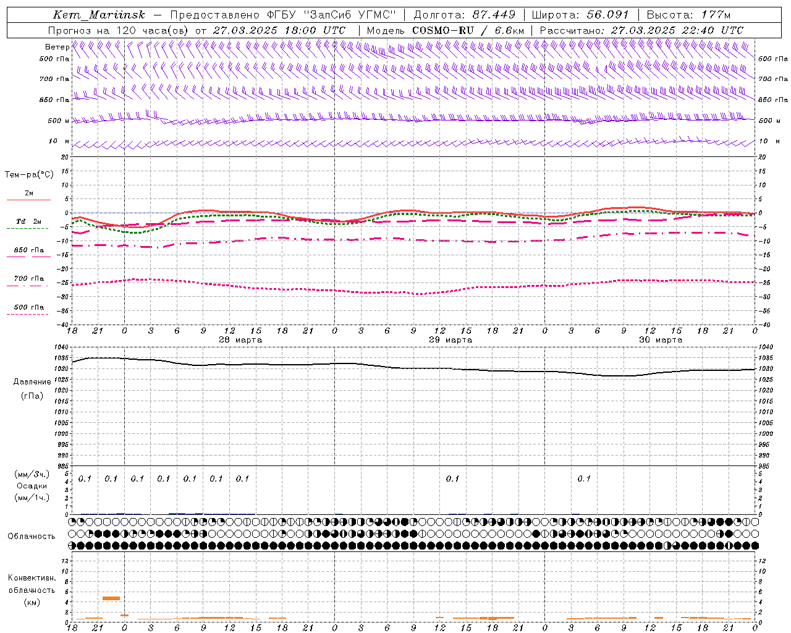Click the '30 марта' date label
The image size is (791, 633).
[661, 340]
